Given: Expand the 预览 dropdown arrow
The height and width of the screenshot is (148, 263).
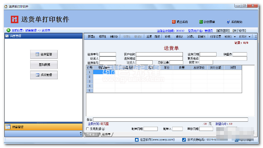Looking at the screenshot, I should pyautogui.click(x=235, y=37).
